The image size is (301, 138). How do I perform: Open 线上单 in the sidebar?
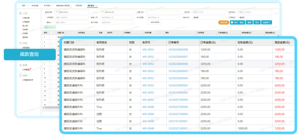pyautogui.click(x=25, y=26)
